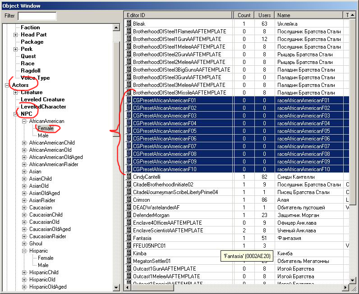
Task: Click icon beside CitadelBrotherhoodInitiate02
Action: tap(129, 185)
